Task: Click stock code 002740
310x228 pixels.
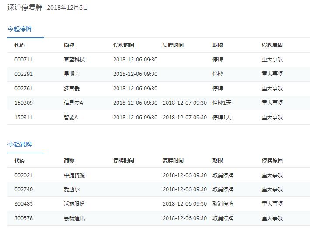Action: click(x=24, y=189)
